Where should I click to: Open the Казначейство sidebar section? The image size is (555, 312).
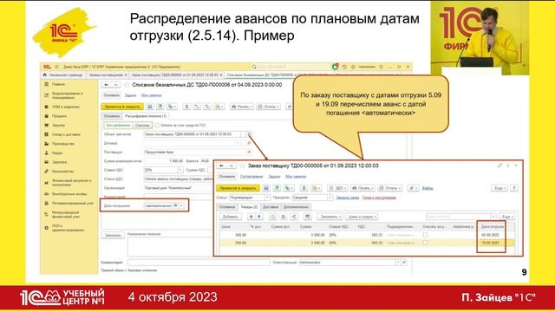click(63, 172)
